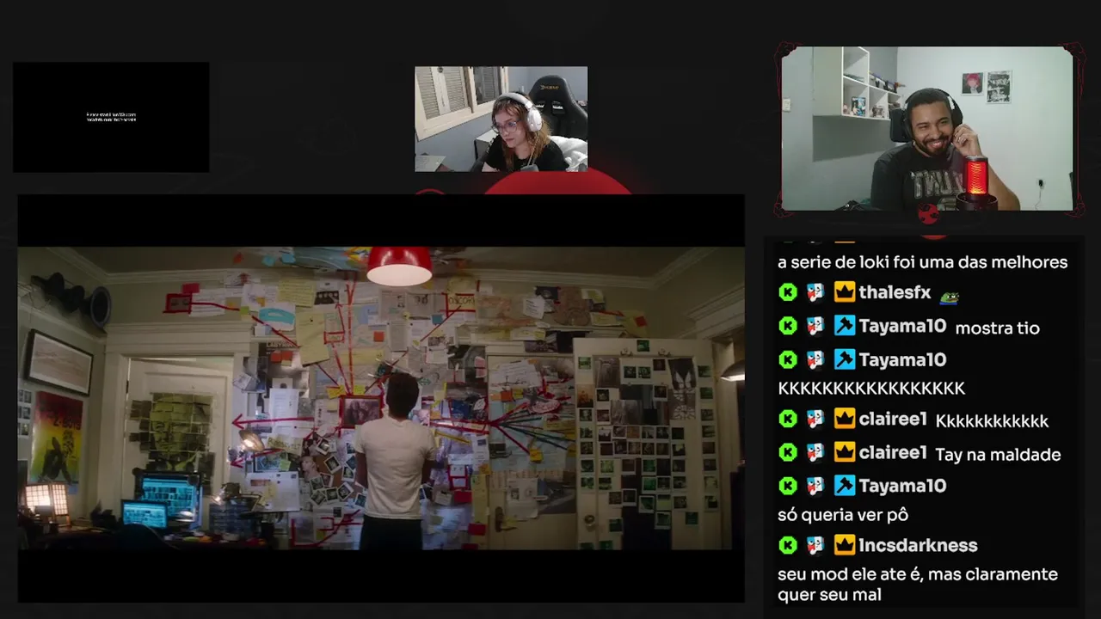This screenshot has width=1101, height=619.
Task: Click the green Kick badge above the KKKKKKKK message
Action: click(788, 359)
